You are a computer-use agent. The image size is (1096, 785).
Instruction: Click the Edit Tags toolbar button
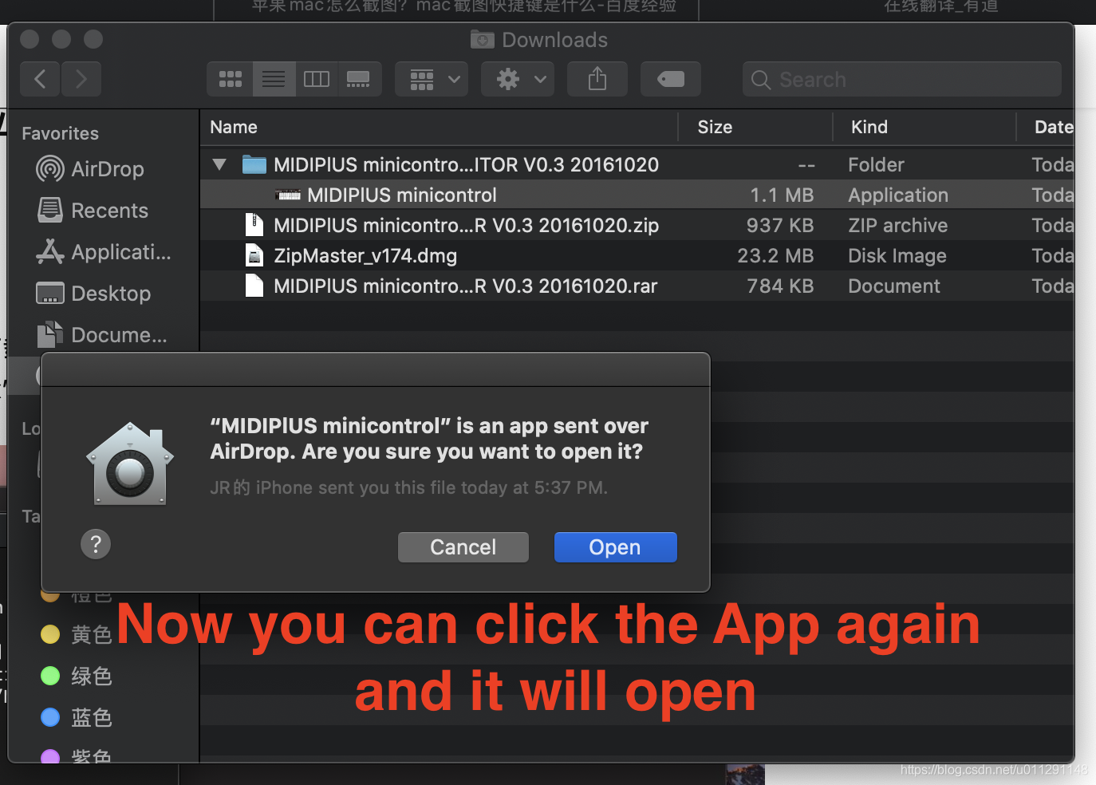(671, 79)
